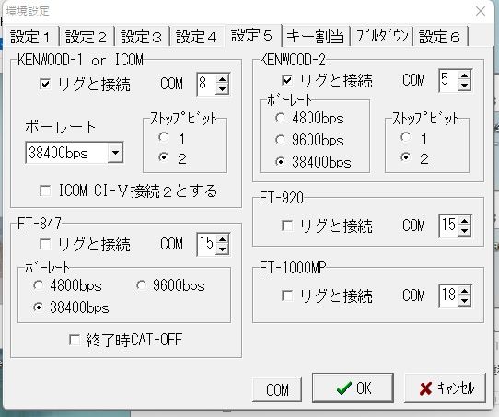Click FT-920 COM port field showing 15
The height and width of the screenshot is (417, 499).
tap(449, 226)
